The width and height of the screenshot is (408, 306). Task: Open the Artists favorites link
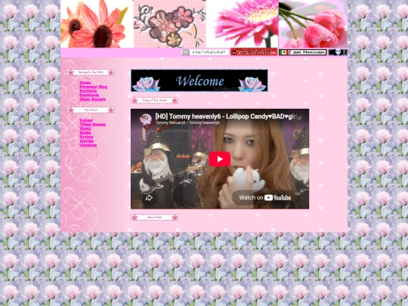(86, 137)
